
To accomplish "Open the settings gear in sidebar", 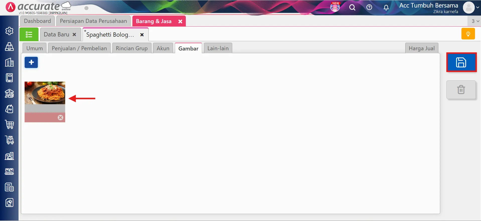I will click(9, 31).
